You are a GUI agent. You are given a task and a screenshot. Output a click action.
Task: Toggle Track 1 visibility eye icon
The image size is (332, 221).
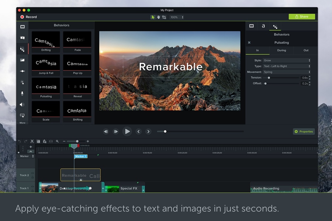[33, 186]
